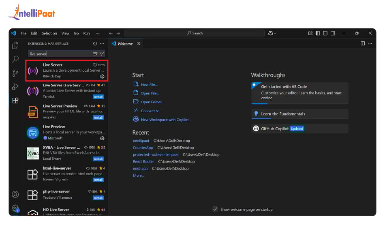Viewport: 385px width, 225px height.
Task: Open the Edit menu
Action: tap(34, 33)
